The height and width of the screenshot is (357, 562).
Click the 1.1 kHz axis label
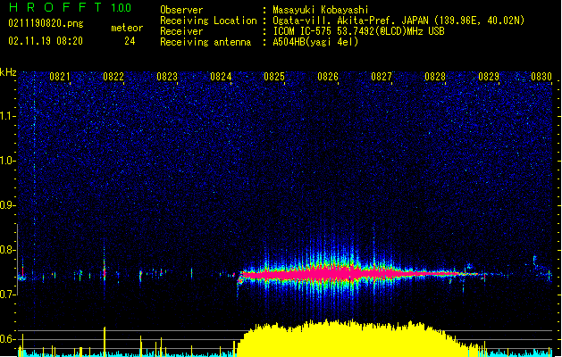(x=8, y=116)
